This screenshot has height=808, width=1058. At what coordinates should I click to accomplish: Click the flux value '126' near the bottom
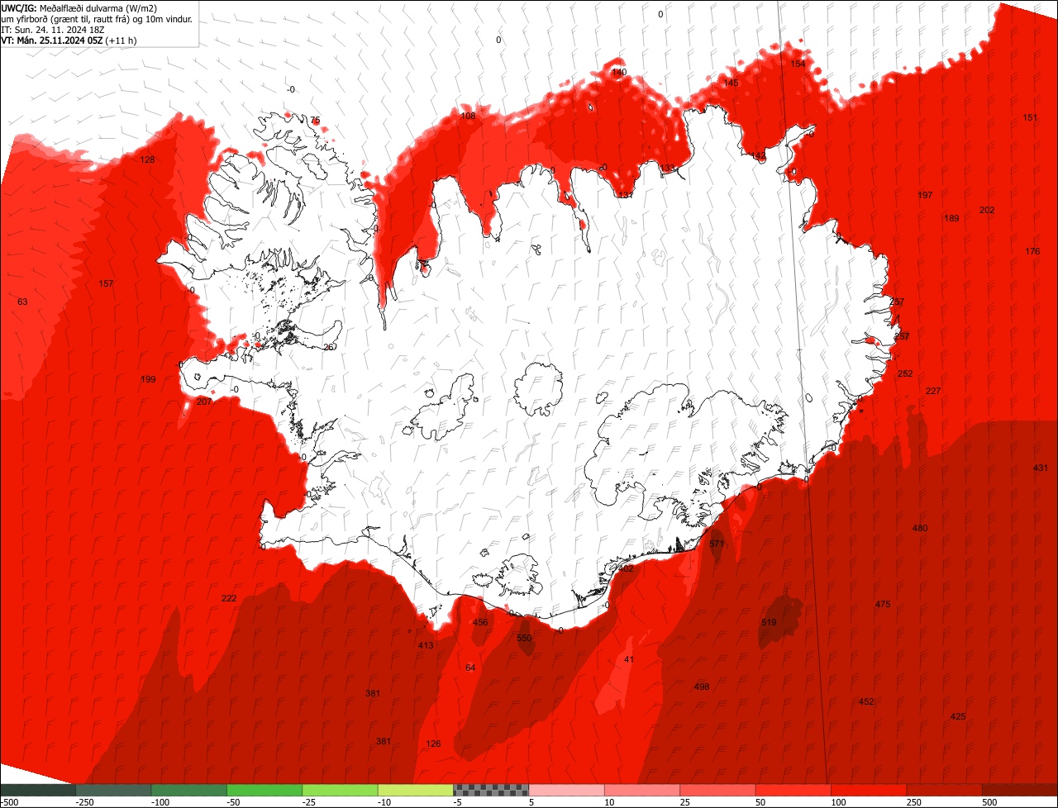click(x=433, y=744)
